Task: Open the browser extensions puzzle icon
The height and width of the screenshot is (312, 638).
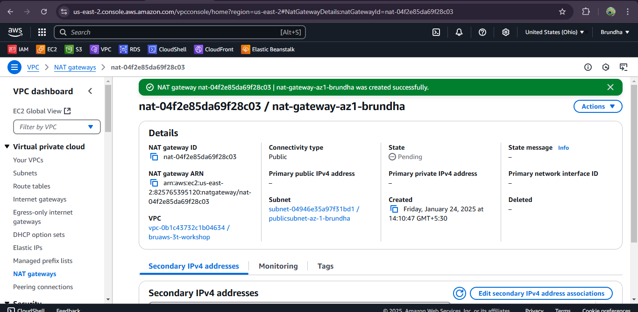Action: tap(586, 12)
